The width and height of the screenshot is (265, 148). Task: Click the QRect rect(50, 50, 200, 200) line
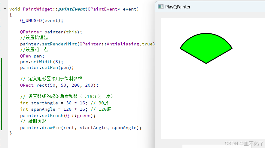pyautogui.click(x=59, y=85)
